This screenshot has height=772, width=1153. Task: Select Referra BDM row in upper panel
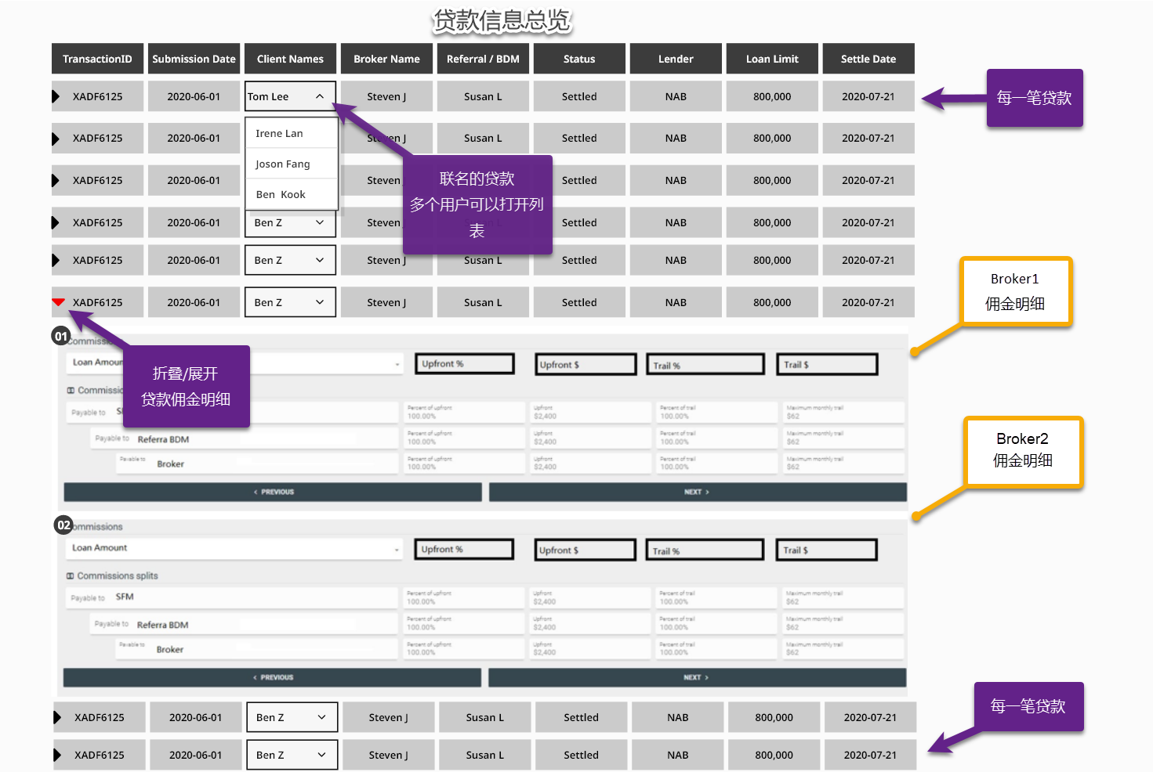pos(245,438)
